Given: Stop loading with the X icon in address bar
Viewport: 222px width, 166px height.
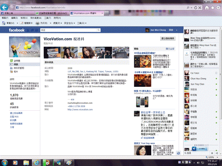Looking at the screenshot, I should (200, 8).
